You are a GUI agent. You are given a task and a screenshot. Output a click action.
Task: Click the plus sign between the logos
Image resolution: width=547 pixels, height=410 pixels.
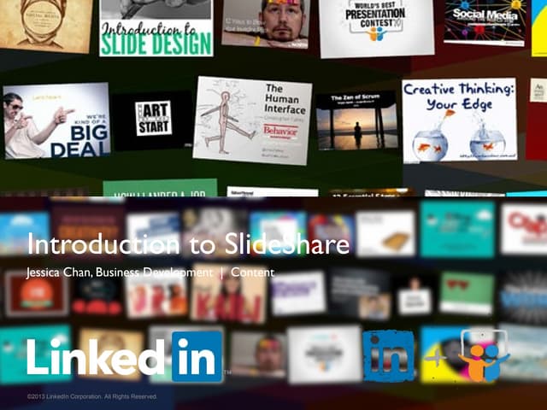tap(437, 357)
